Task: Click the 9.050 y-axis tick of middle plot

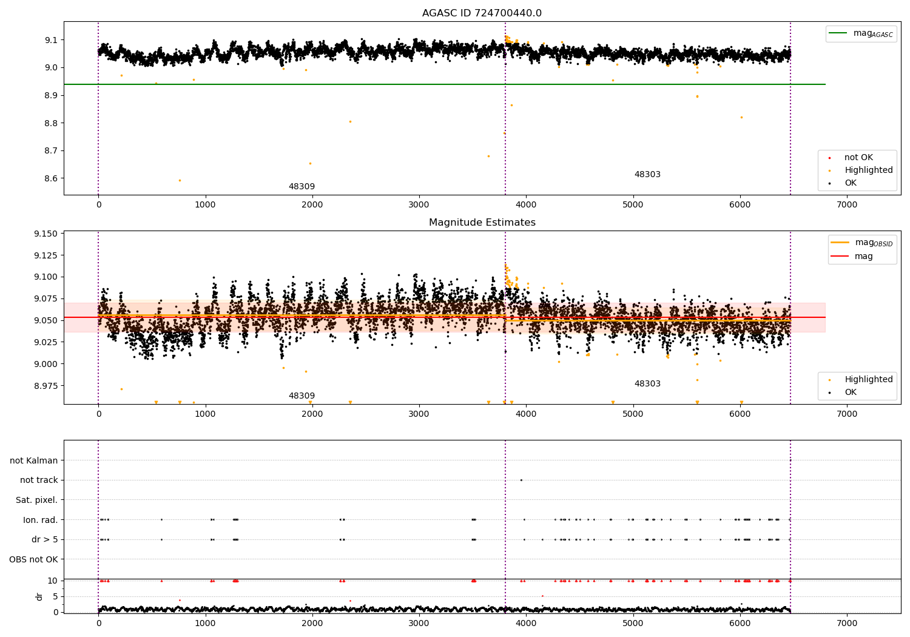Action: 47,320
